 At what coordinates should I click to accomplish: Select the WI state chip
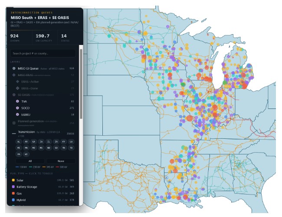[26, 154]
